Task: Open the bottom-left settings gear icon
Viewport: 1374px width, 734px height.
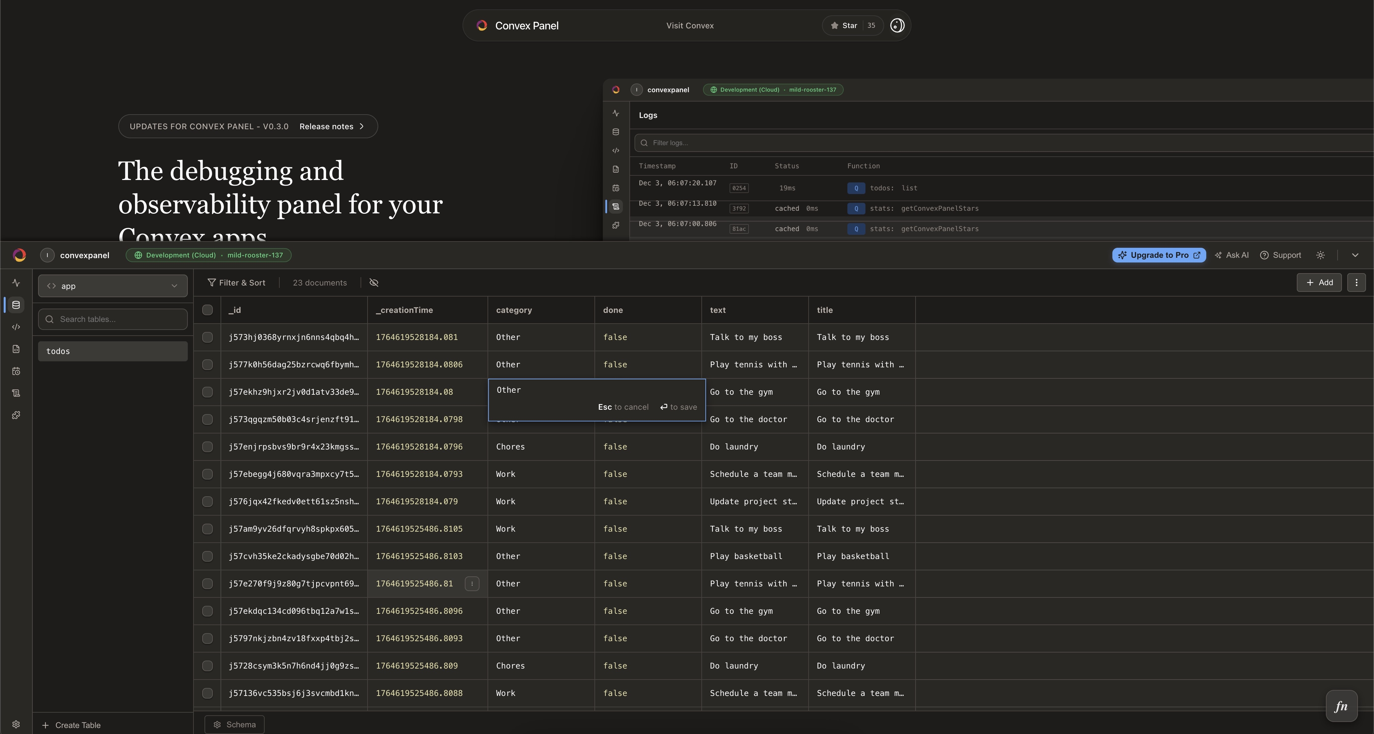Action: (16, 724)
